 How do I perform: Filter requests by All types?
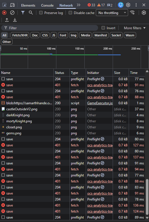pyautogui.click(x=4, y=35)
